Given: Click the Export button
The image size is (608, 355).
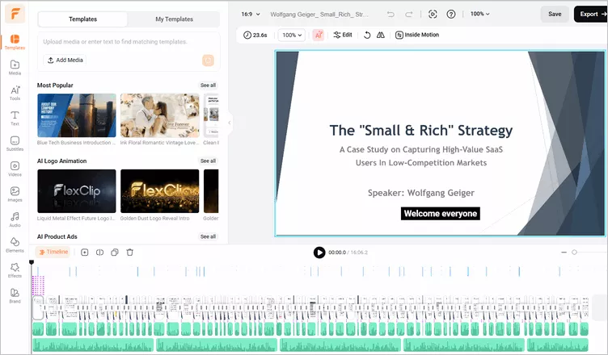Looking at the screenshot, I should pos(591,14).
